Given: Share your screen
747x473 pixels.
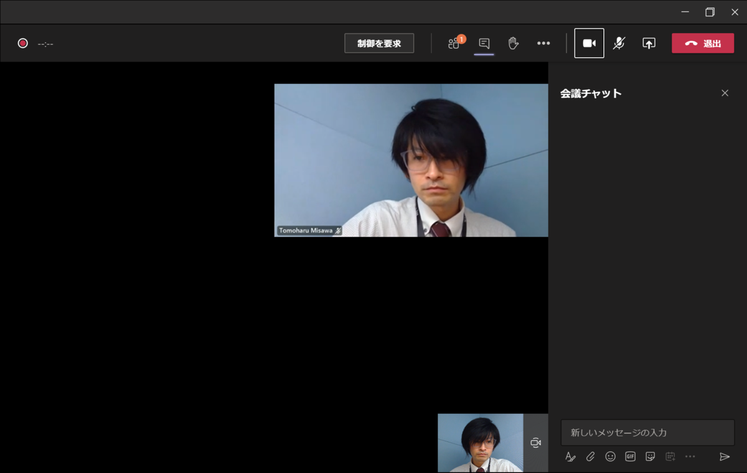Looking at the screenshot, I should 648,43.
